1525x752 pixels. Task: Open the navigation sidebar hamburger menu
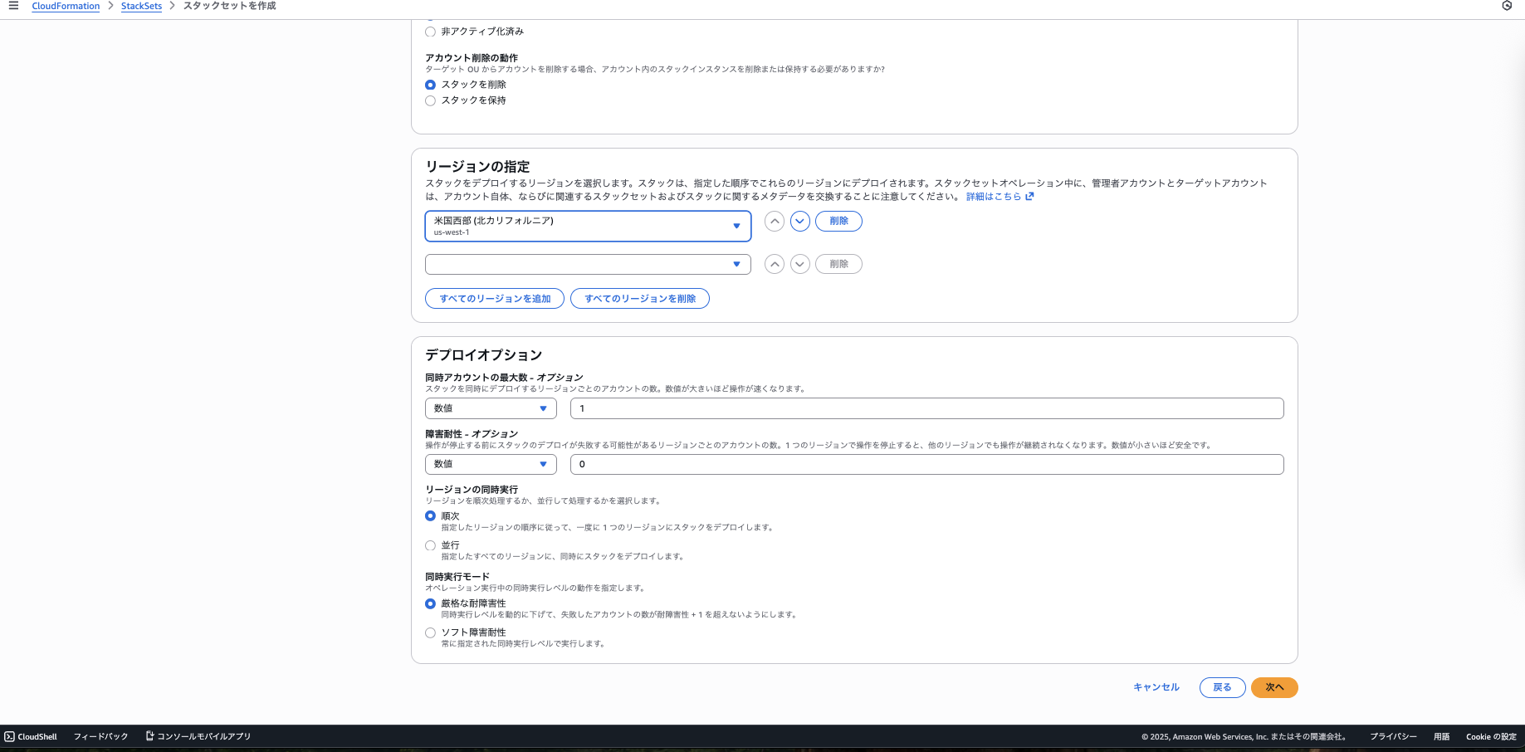(13, 6)
